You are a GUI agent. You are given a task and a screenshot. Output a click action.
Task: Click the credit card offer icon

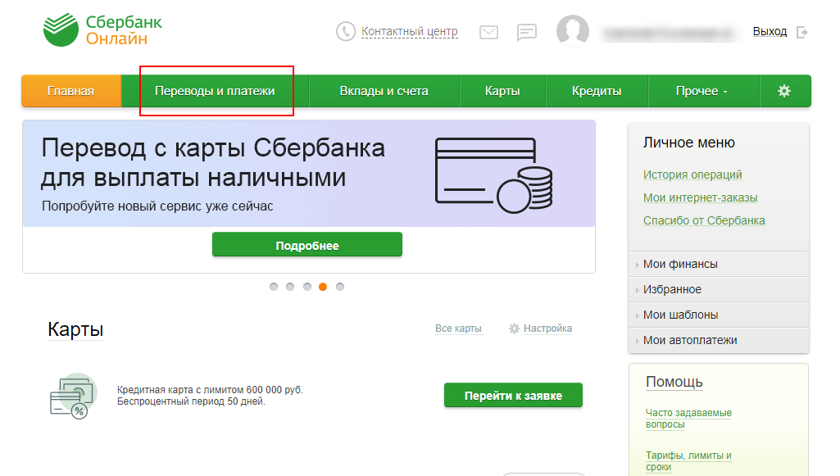pyautogui.click(x=73, y=395)
